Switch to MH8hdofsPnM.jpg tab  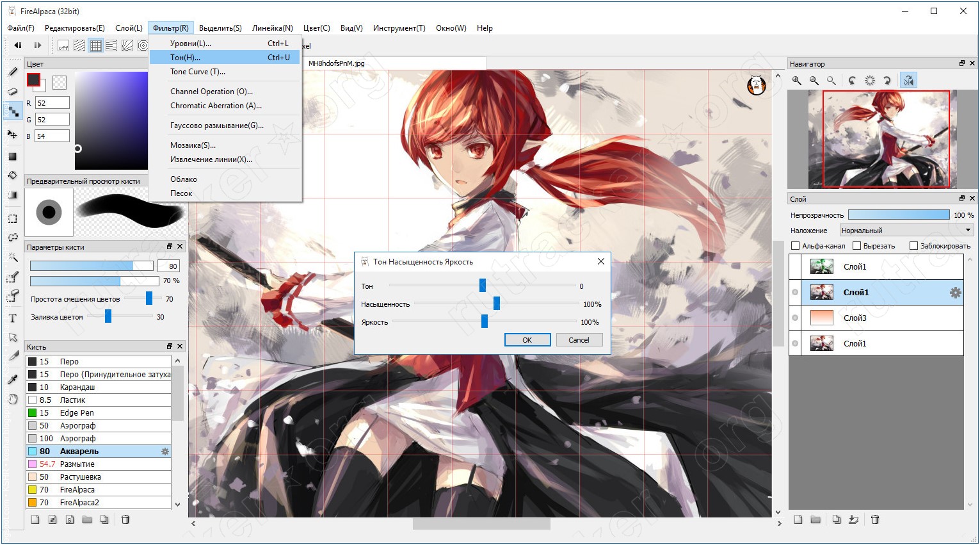(337, 63)
